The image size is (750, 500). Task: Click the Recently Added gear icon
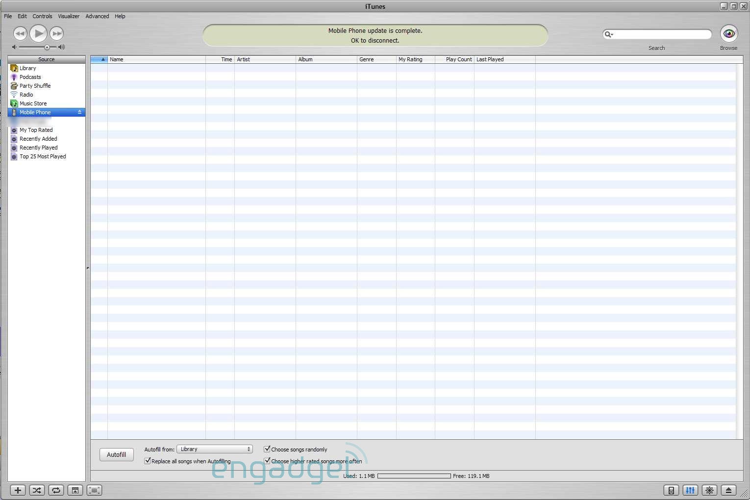pos(14,139)
